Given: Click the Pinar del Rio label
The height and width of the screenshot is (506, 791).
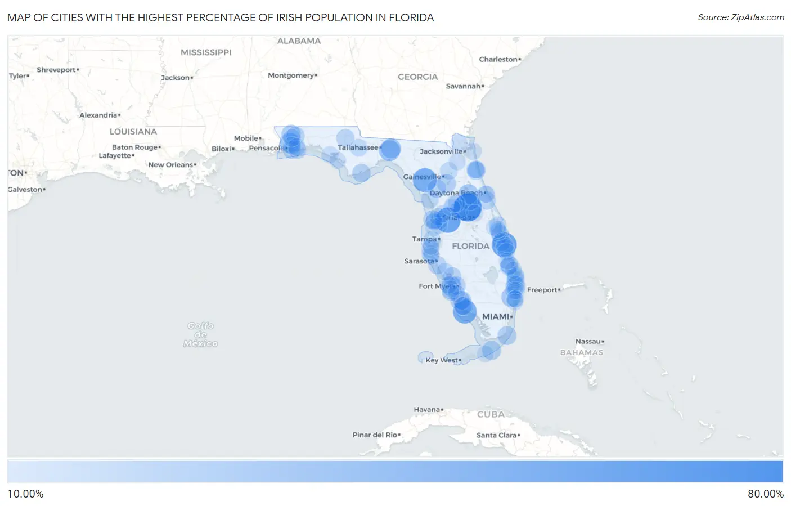Looking at the screenshot, I should point(375,435).
